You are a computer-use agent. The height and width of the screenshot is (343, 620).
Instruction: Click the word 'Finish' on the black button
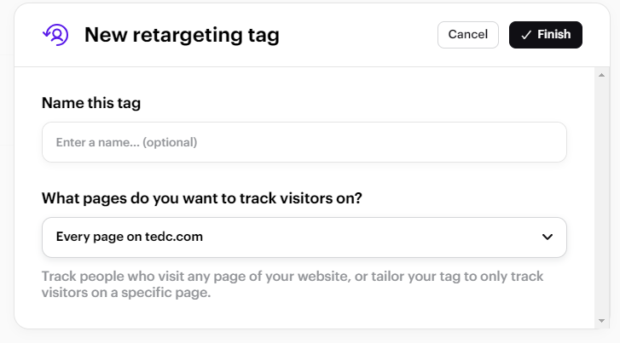point(554,34)
